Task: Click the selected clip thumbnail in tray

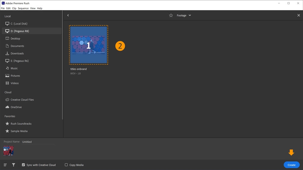Action: point(9,151)
